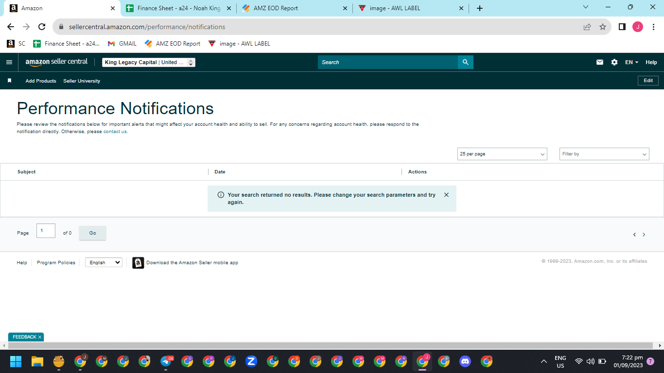Sort by the Subject column header
The image size is (664, 373).
coord(27,172)
